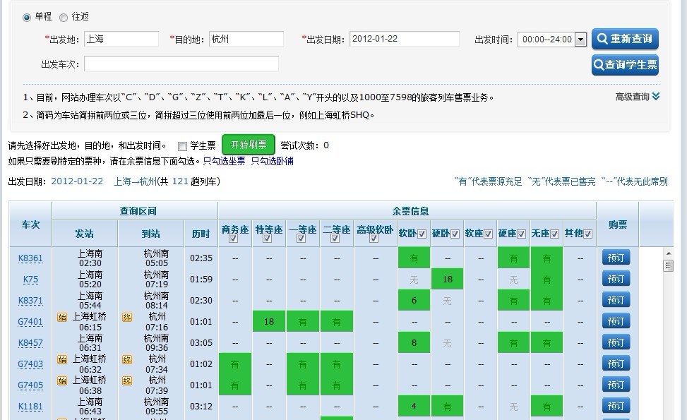The width and height of the screenshot is (687, 420).
Task: Click the 始 origin icon in G7401 row
Action: coord(62,317)
